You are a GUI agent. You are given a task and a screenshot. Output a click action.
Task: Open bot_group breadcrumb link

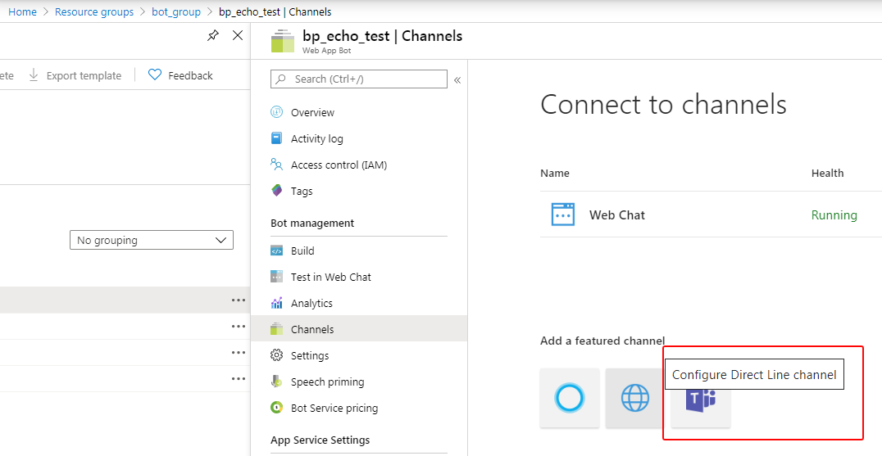(176, 11)
